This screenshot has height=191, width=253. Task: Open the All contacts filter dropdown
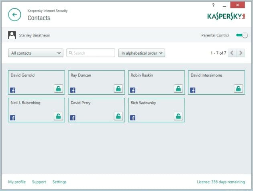[36, 53]
